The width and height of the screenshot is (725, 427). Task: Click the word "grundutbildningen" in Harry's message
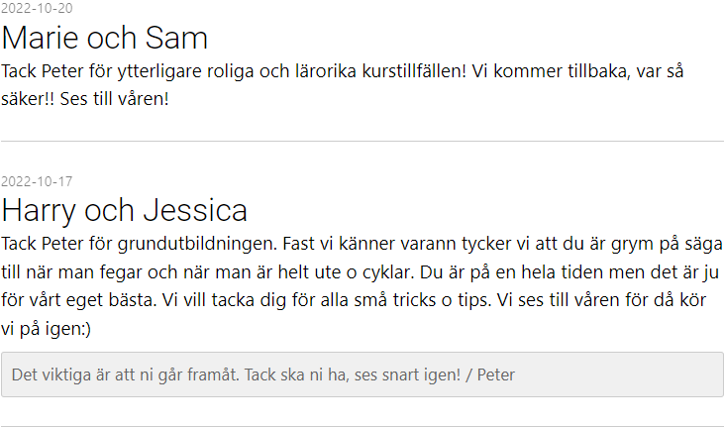[x=201, y=243]
